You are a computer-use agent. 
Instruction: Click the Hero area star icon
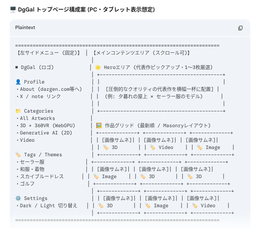pyautogui.click(x=98, y=67)
